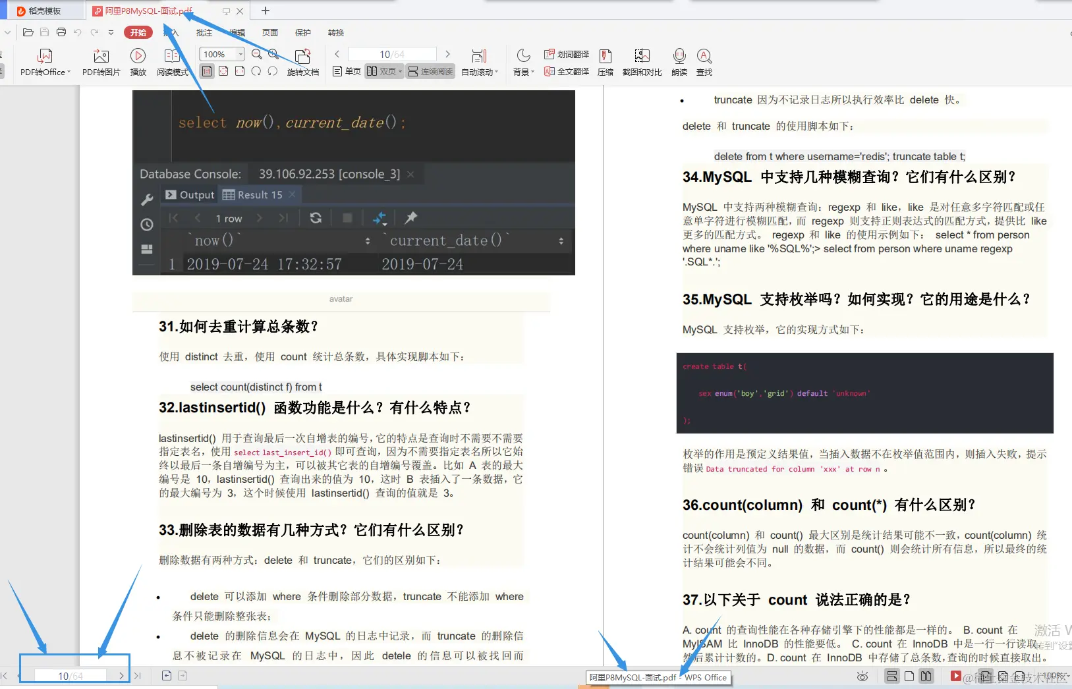Expand the quick access toolbar customize arrow
The image size is (1072, 689).
click(111, 32)
